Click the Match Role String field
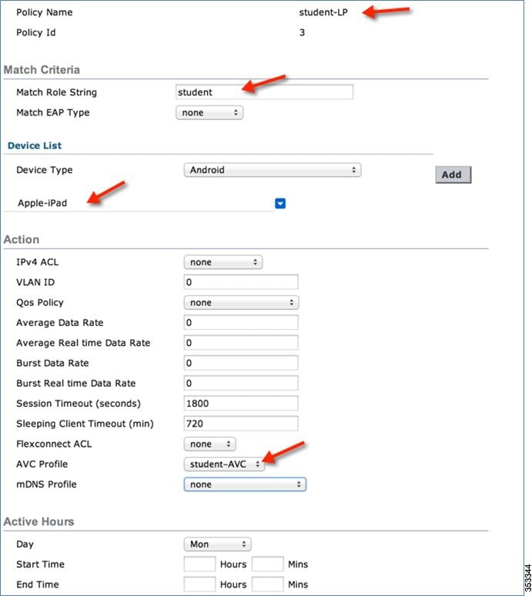Image resolution: width=532 pixels, height=596 pixels. (x=264, y=92)
